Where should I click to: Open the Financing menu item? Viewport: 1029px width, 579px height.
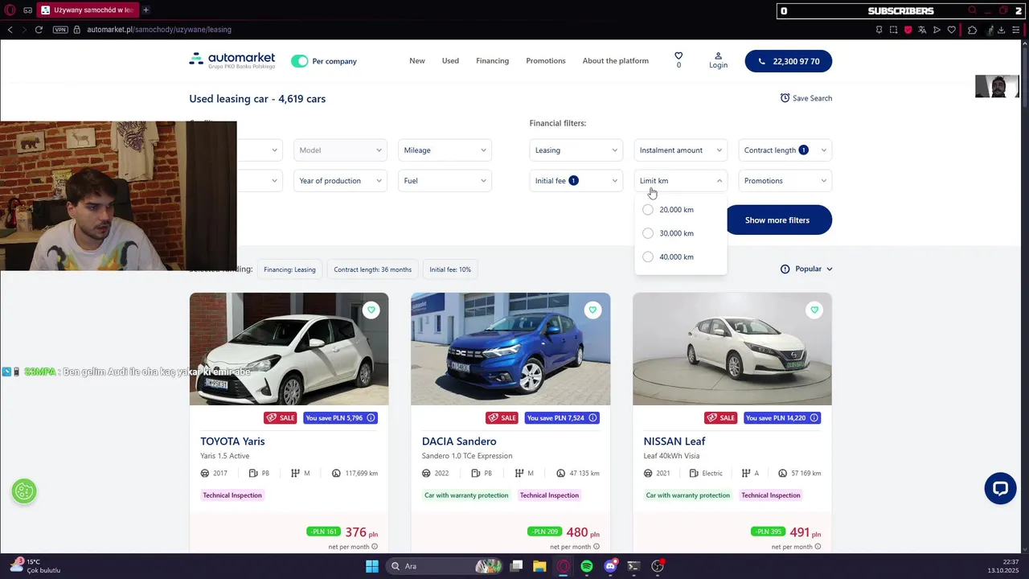[x=492, y=61]
